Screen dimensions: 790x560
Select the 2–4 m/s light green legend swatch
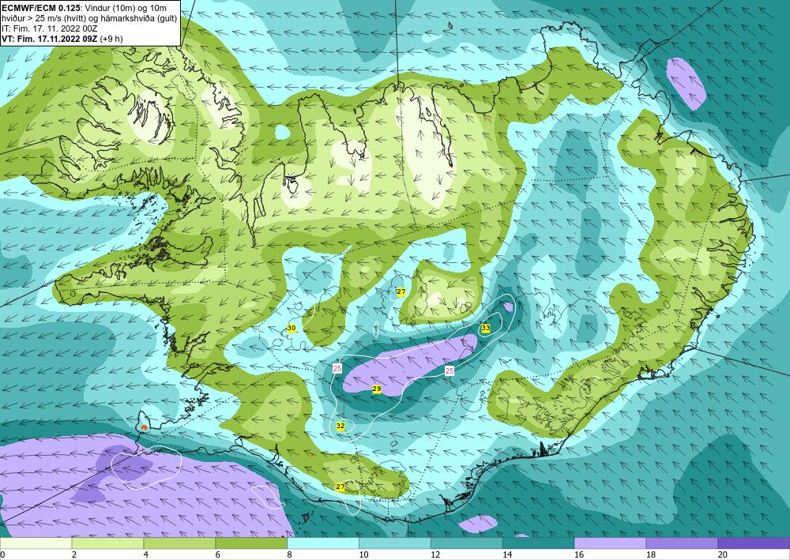tap(107, 543)
